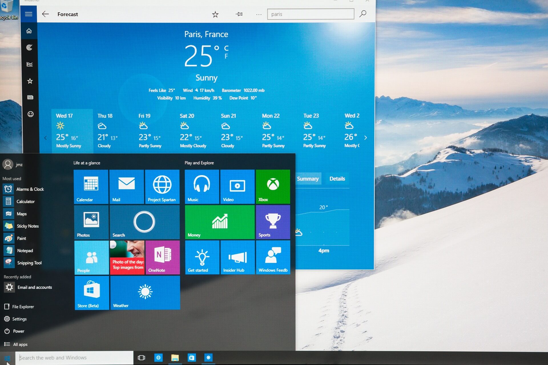Image resolution: width=548 pixels, height=365 pixels.
Task: Open the more options ellipsis in Weather
Action: click(x=259, y=14)
